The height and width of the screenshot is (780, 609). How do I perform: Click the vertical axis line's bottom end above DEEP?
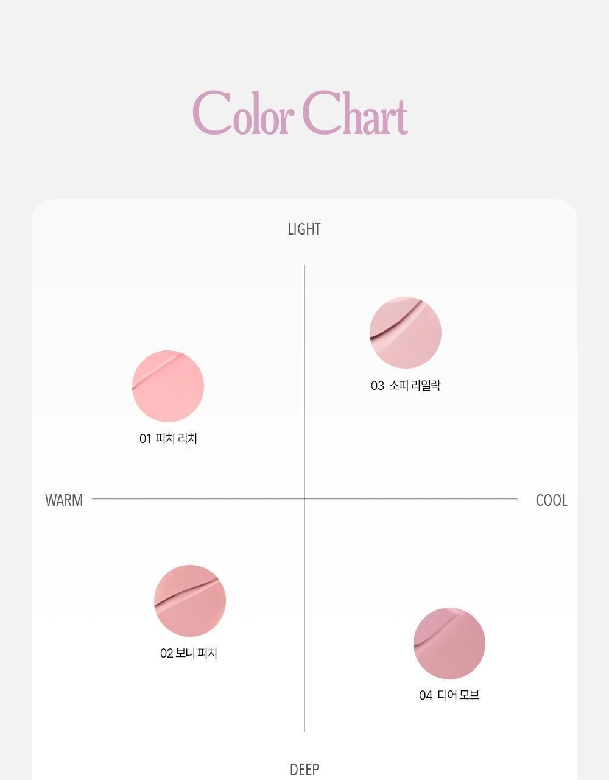click(x=304, y=729)
